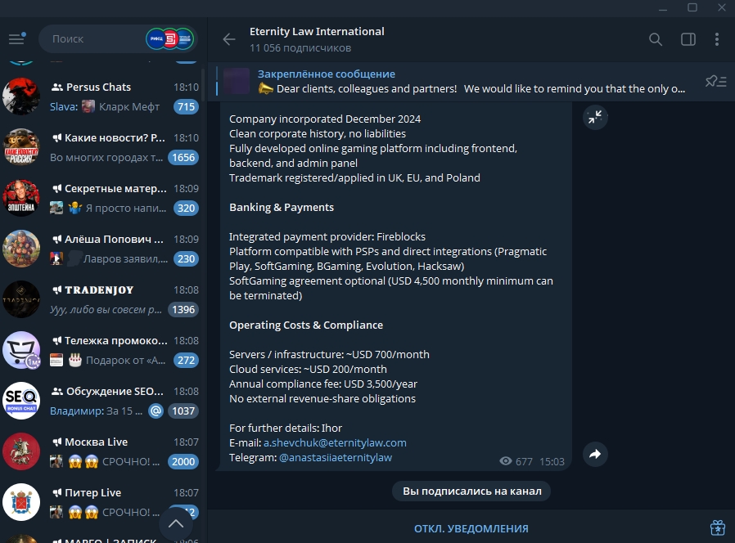
Task: Open the hamburger main menu
Action: (x=17, y=38)
